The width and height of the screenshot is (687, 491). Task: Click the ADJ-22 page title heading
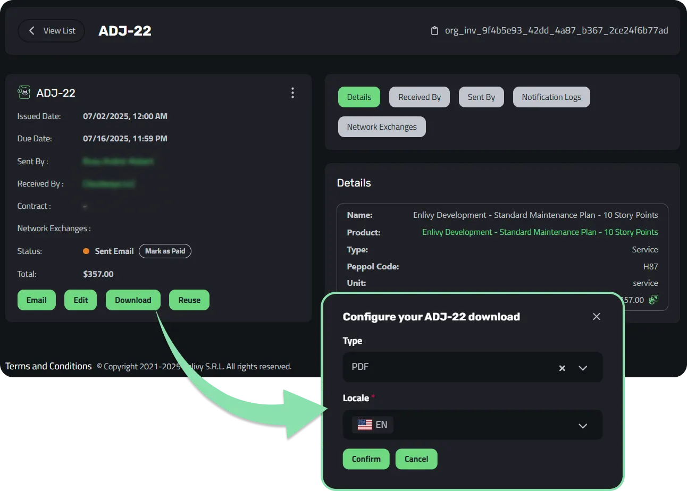[125, 31]
